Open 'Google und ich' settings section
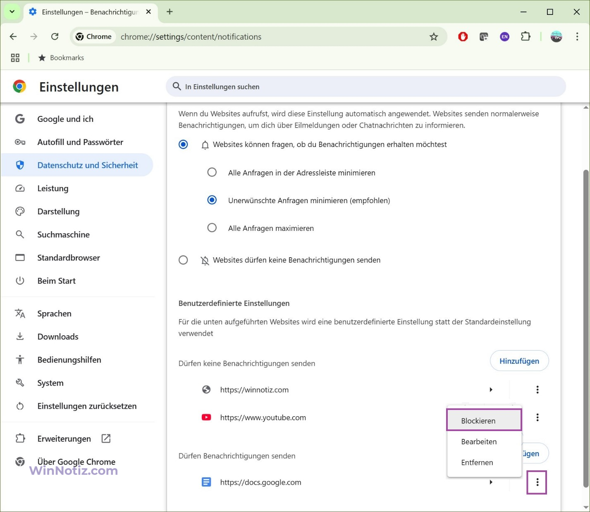Viewport: 590px width, 512px height. [77, 119]
